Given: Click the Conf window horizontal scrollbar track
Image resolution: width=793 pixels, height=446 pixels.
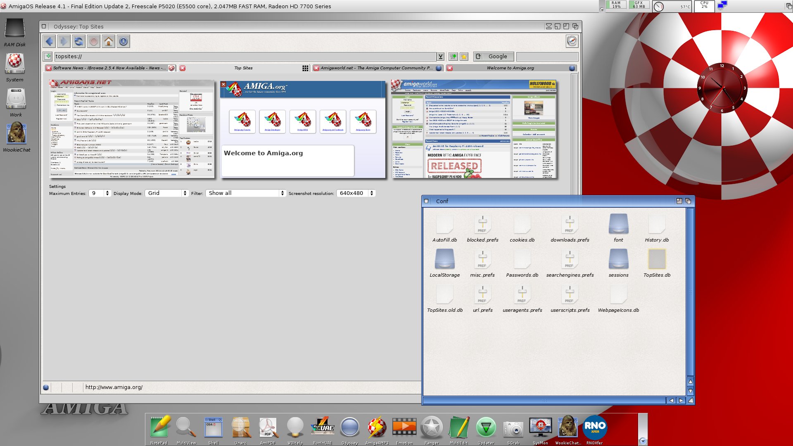Looking at the screenshot, I should [x=544, y=401].
